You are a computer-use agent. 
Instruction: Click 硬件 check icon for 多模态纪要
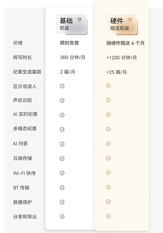point(108,129)
